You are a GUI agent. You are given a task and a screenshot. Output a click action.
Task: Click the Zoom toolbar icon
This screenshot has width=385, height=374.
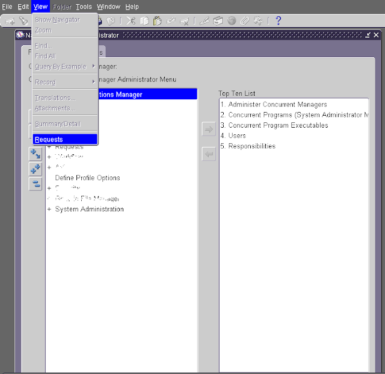pos(218,21)
